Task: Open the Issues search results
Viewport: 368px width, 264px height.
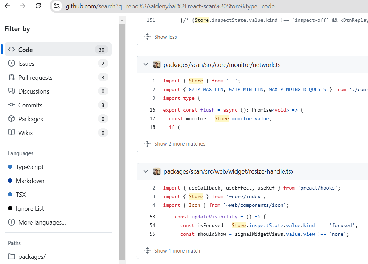Action: pos(26,63)
